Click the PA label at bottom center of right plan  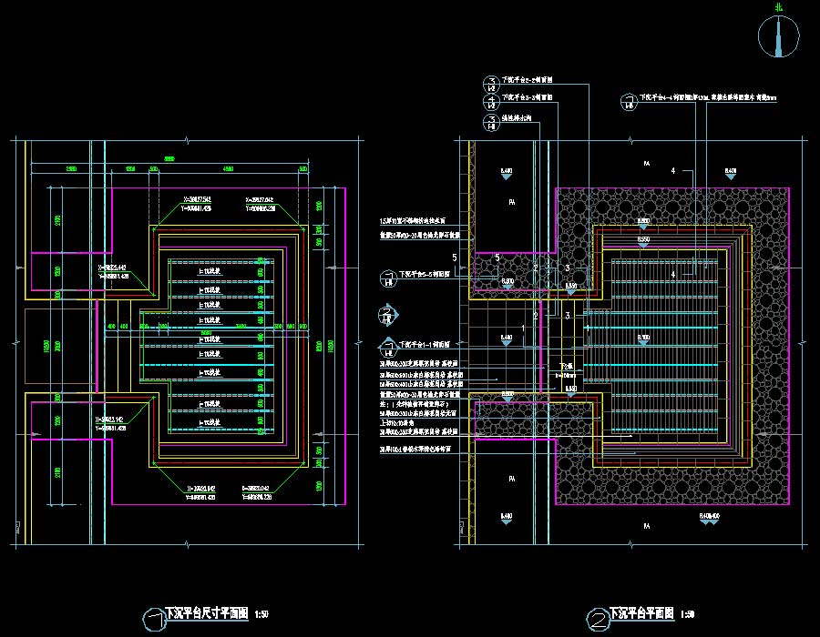(646, 526)
